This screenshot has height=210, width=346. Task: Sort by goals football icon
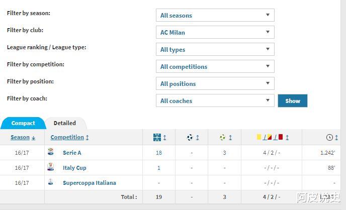click(190, 137)
